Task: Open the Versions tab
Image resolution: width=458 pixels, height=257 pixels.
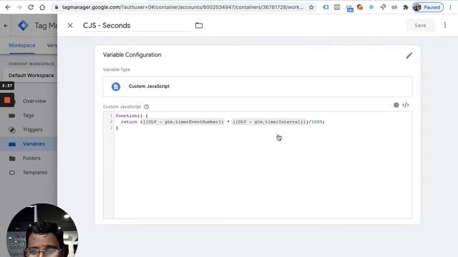Action: coord(52,46)
